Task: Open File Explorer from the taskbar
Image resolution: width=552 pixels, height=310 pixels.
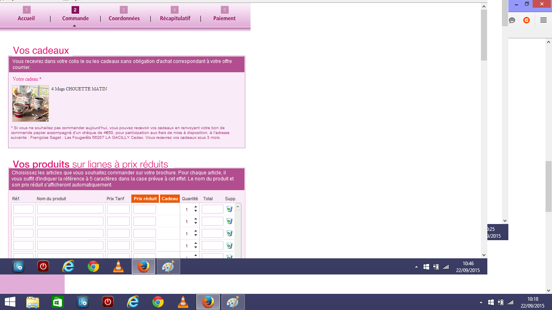Action: pos(33,302)
